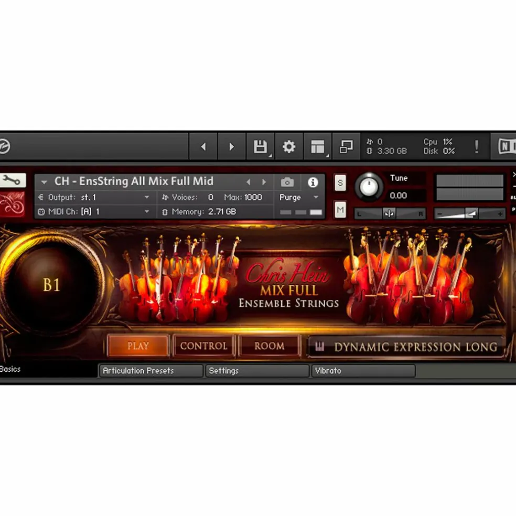516x516 pixels.
Task: Click the volume slider handle
Action: pyautogui.click(x=471, y=214)
